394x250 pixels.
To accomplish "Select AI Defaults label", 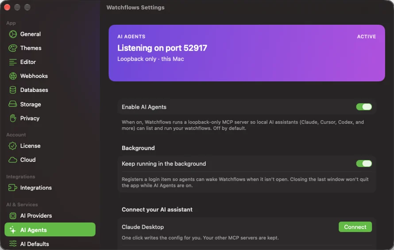I will click(x=35, y=244).
